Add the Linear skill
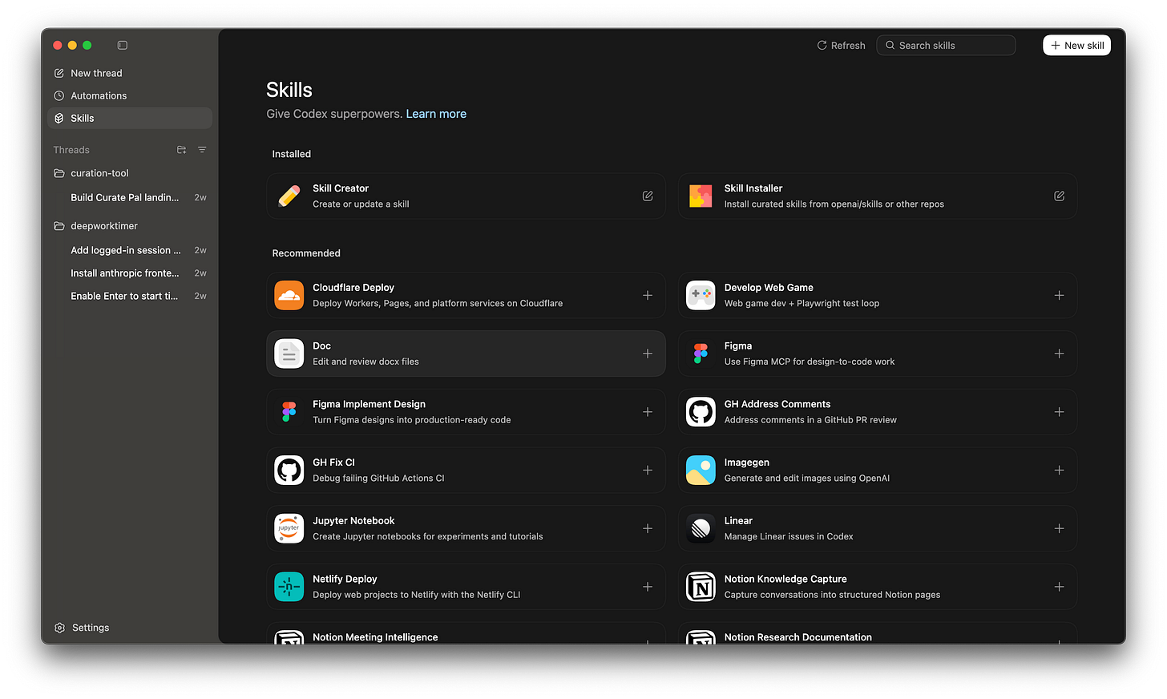Viewport: 1167px width, 699px height. [1059, 528]
